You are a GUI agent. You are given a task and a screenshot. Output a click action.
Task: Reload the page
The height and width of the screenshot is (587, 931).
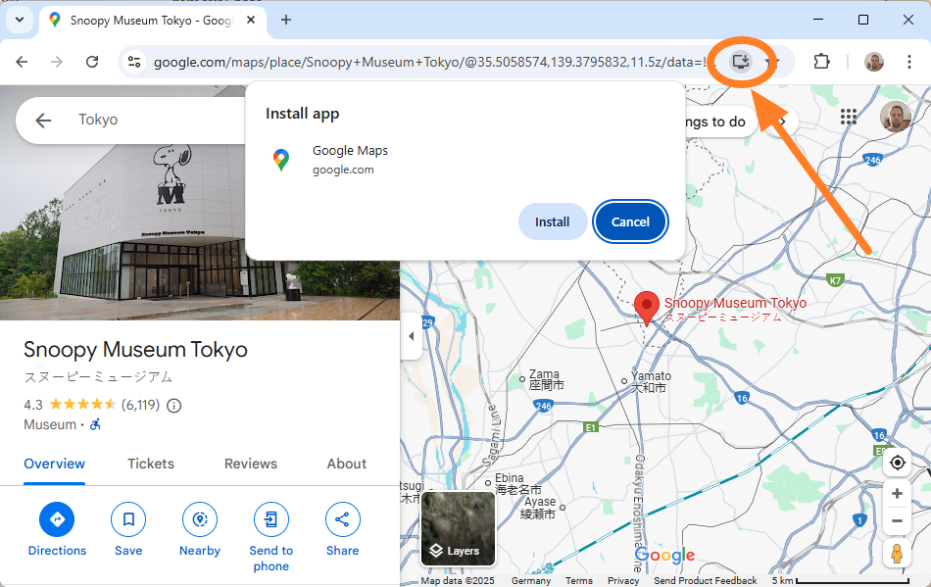click(92, 62)
